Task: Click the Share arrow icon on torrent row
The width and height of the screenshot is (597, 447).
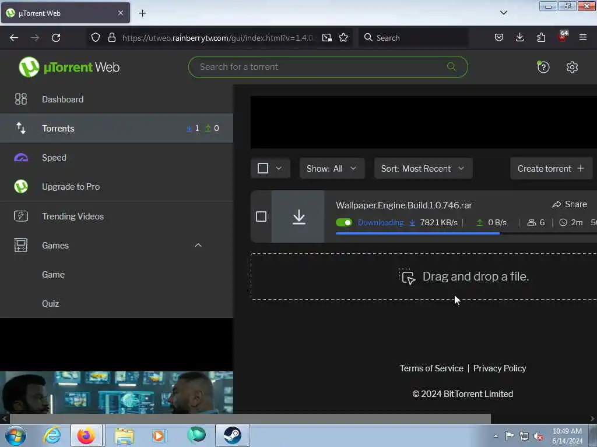Action: pos(557,204)
